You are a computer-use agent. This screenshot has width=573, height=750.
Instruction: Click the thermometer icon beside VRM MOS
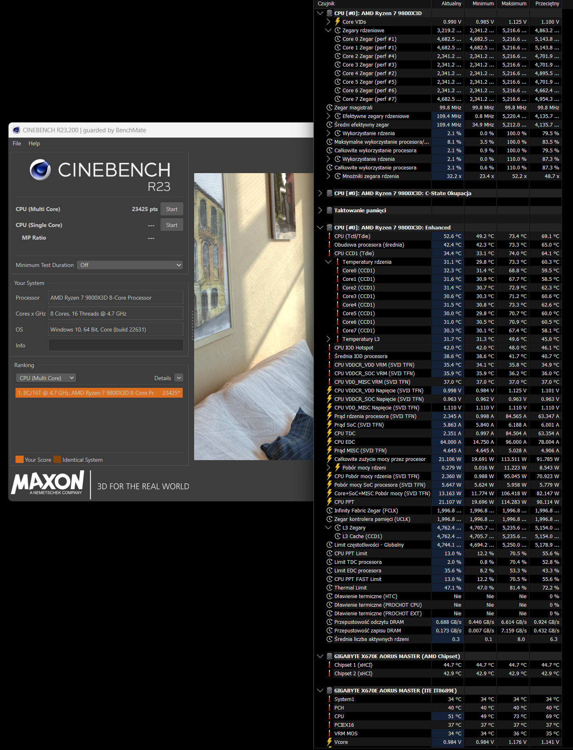tap(330, 733)
